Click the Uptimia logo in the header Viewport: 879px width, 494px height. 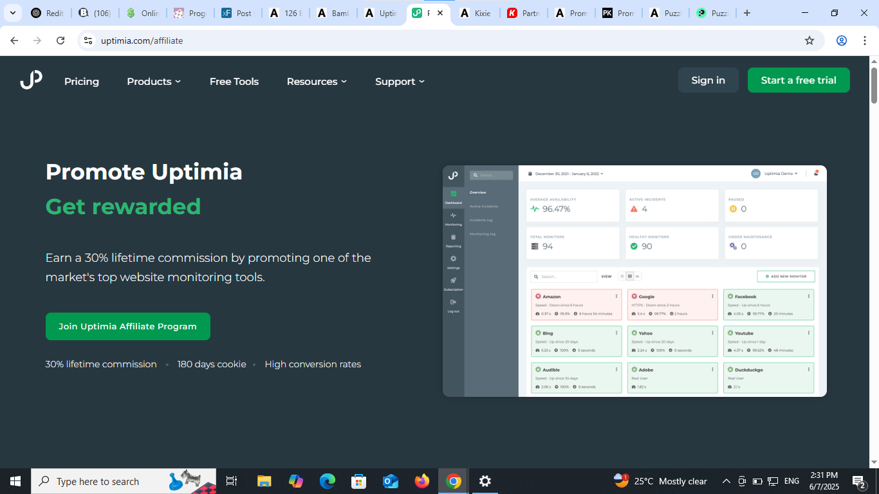tap(31, 80)
